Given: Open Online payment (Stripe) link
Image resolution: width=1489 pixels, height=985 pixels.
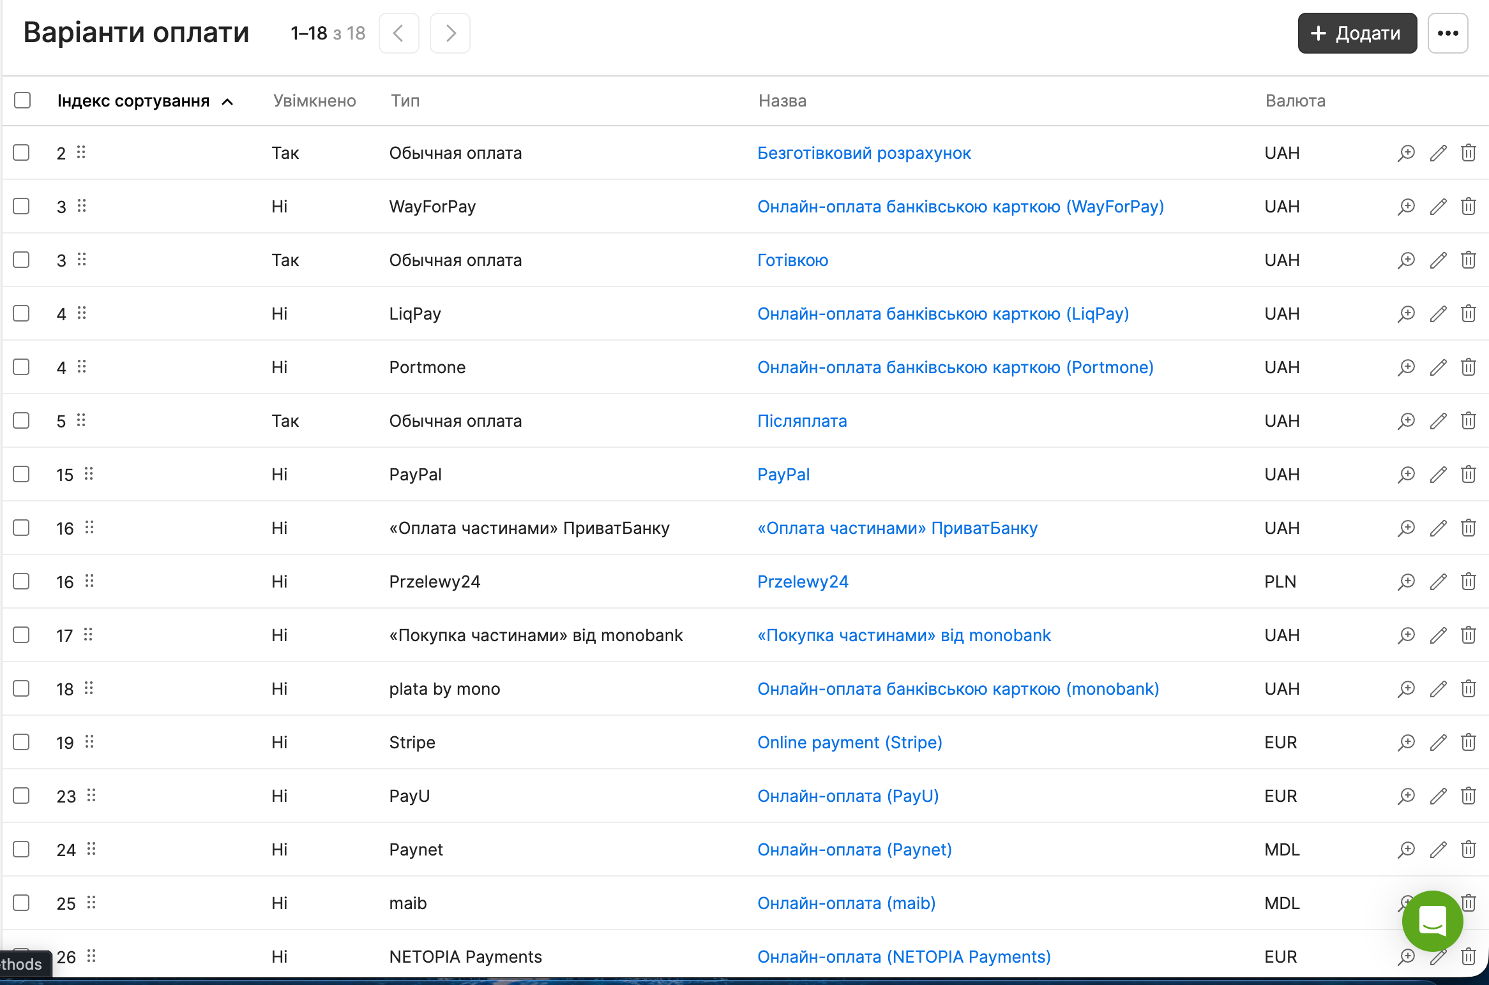Looking at the screenshot, I should coord(850,743).
